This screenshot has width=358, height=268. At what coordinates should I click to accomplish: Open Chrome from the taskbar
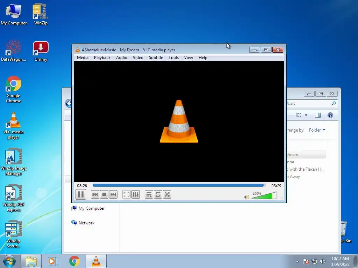74,261
